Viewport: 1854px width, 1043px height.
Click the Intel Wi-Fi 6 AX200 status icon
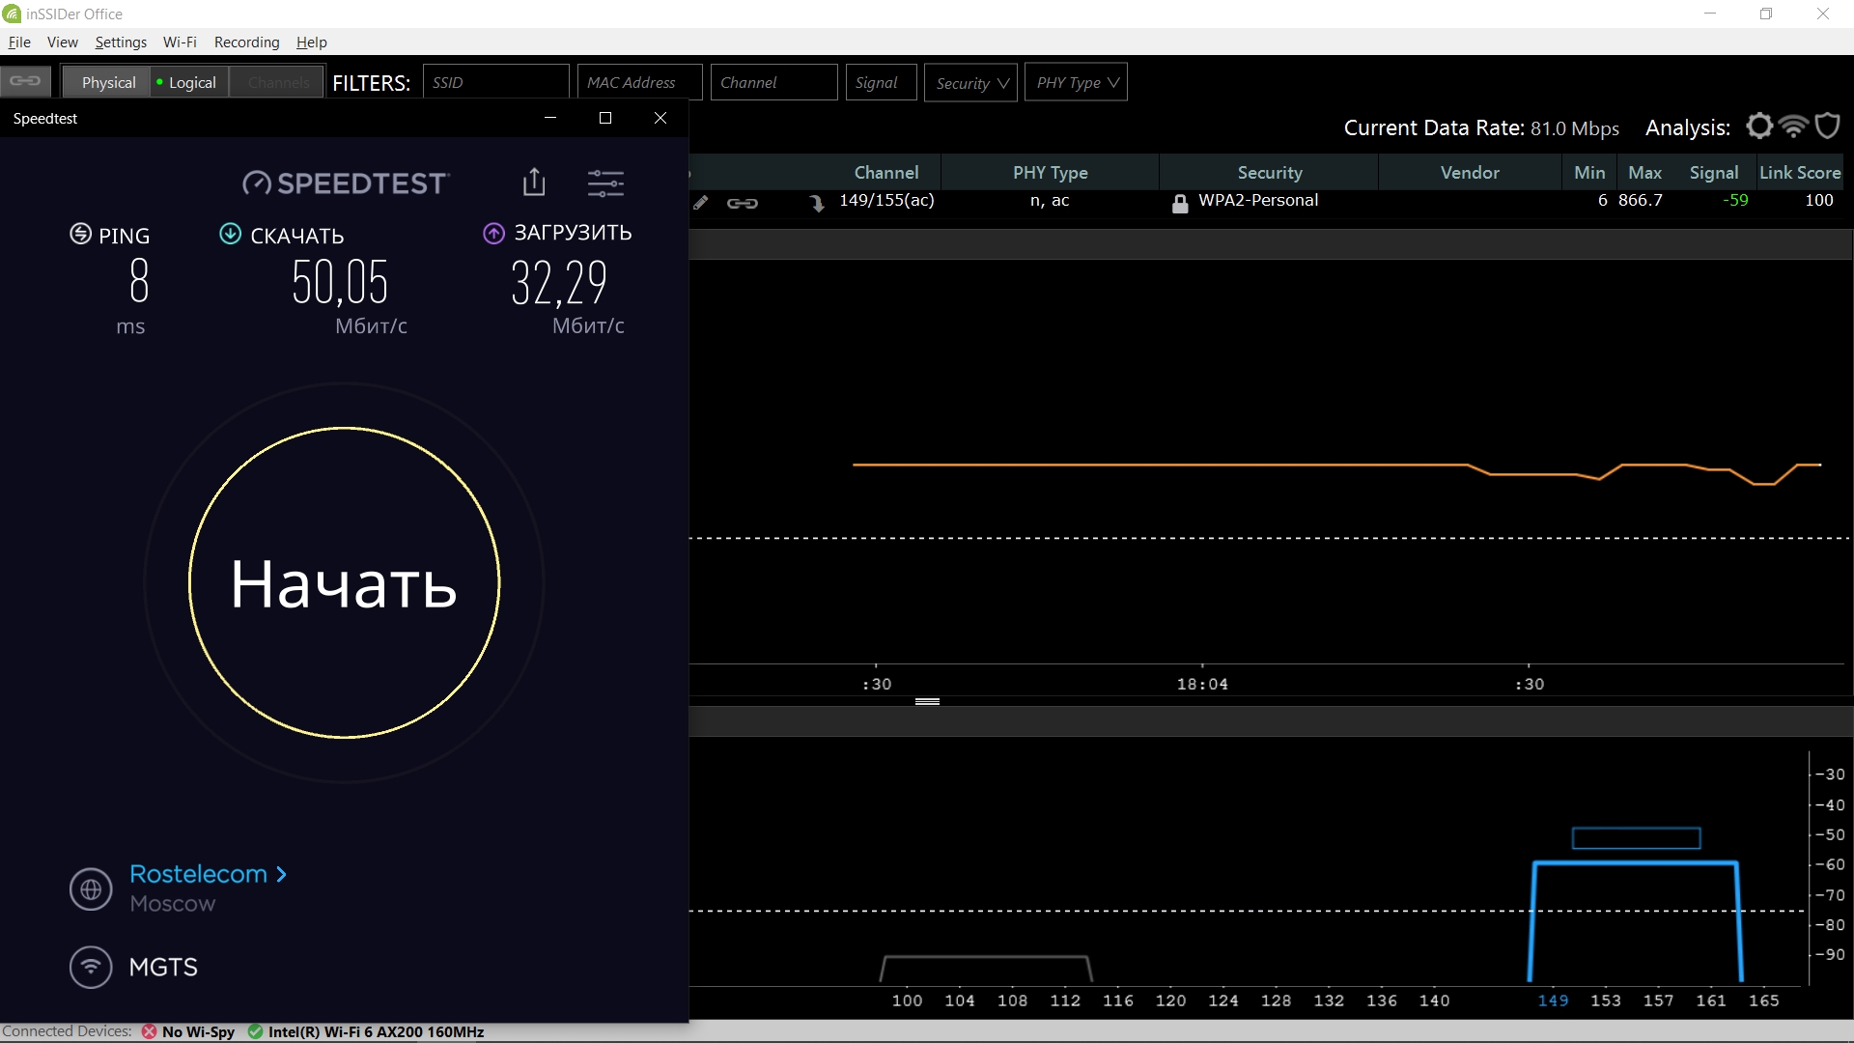click(255, 1031)
